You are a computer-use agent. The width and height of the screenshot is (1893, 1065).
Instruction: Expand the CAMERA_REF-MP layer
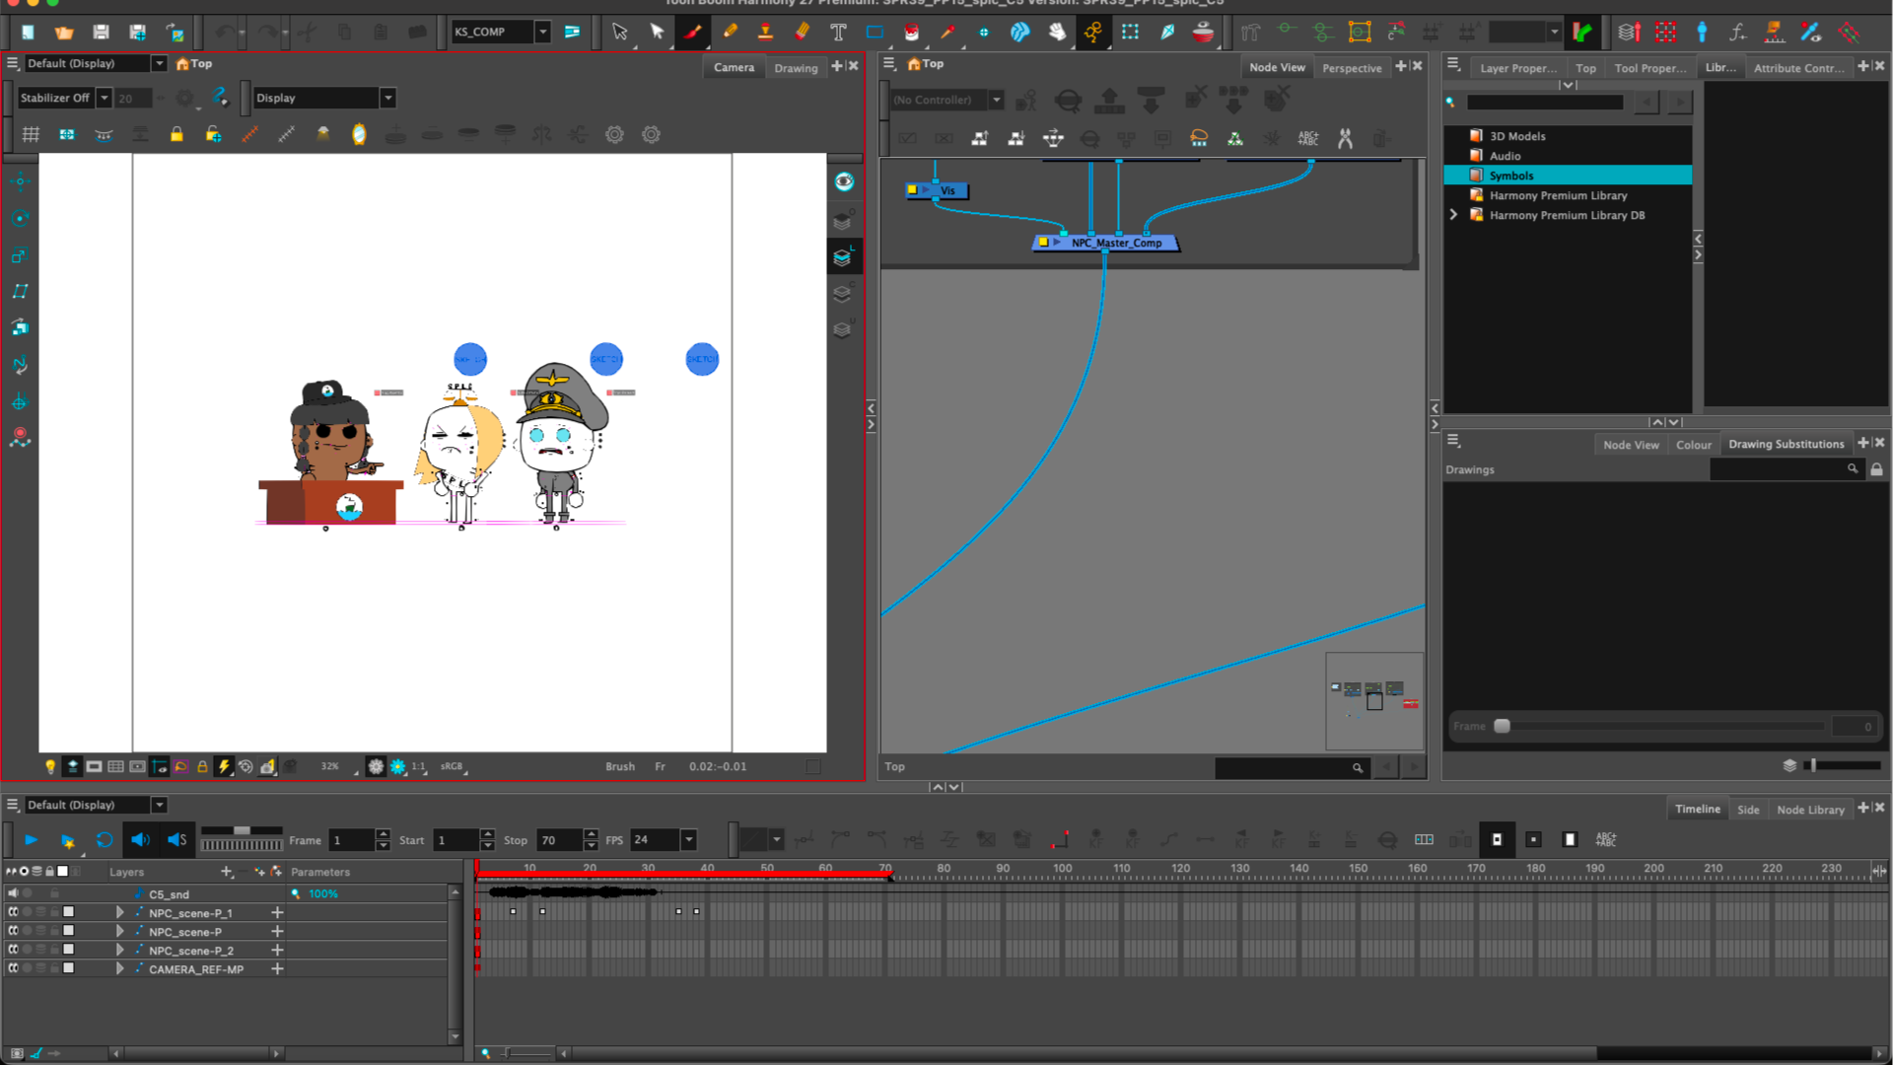tap(120, 968)
